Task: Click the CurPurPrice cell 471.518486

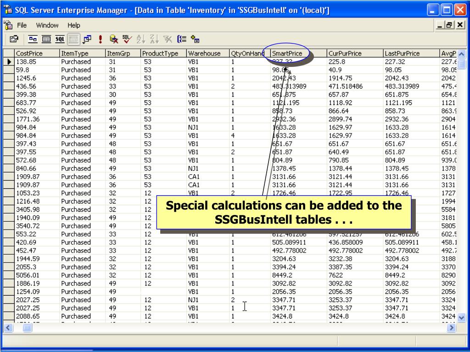Action: pos(355,86)
